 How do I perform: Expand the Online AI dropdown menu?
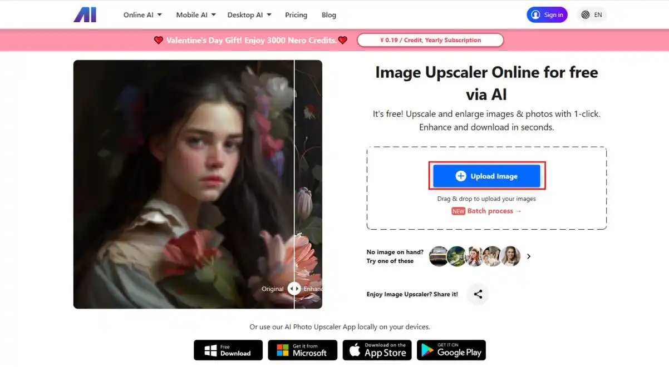pyautogui.click(x=142, y=15)
